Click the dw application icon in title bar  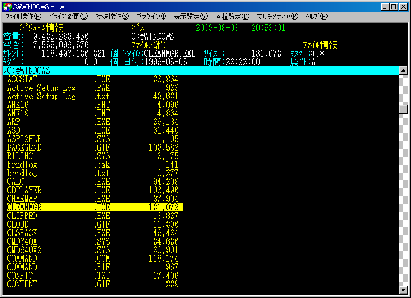[7, 6]
